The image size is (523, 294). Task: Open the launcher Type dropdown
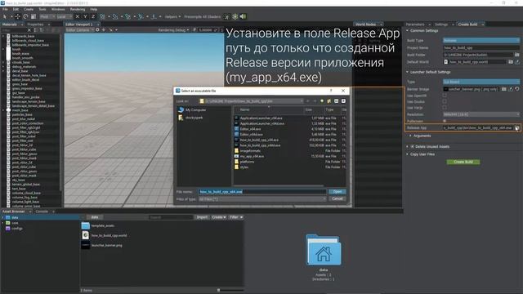tap(481, 82)
